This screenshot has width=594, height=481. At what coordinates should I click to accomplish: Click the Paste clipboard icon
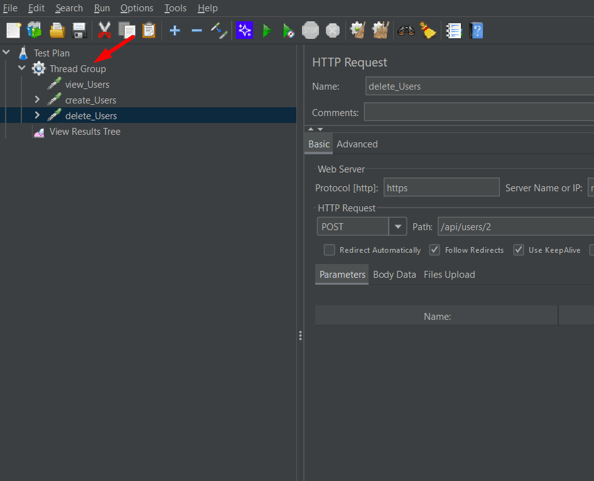pyautogui.click(x=149, y=30)
